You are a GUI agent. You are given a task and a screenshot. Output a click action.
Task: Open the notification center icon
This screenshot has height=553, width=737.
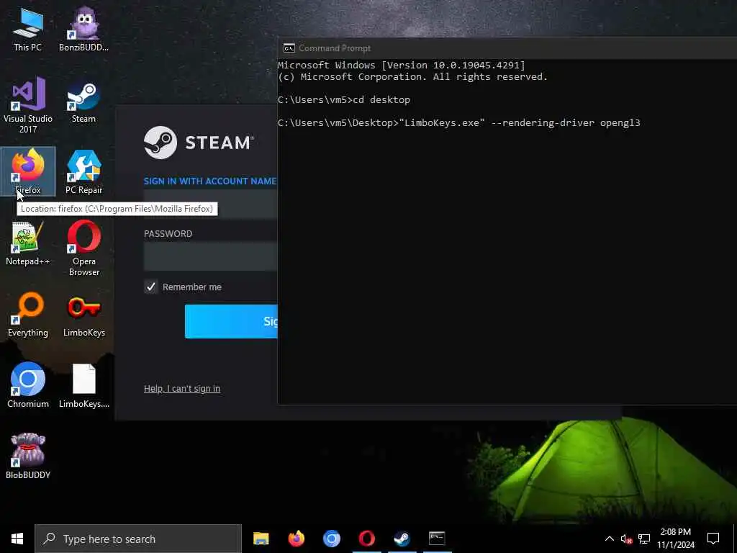(x=713, y=539)
